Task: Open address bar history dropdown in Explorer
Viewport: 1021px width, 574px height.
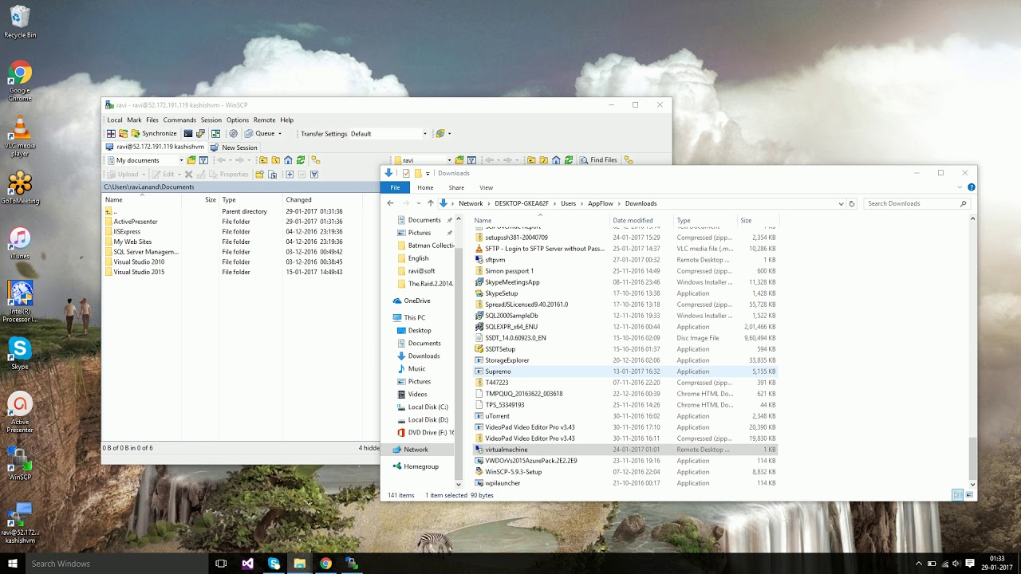Action: point(841,203)
